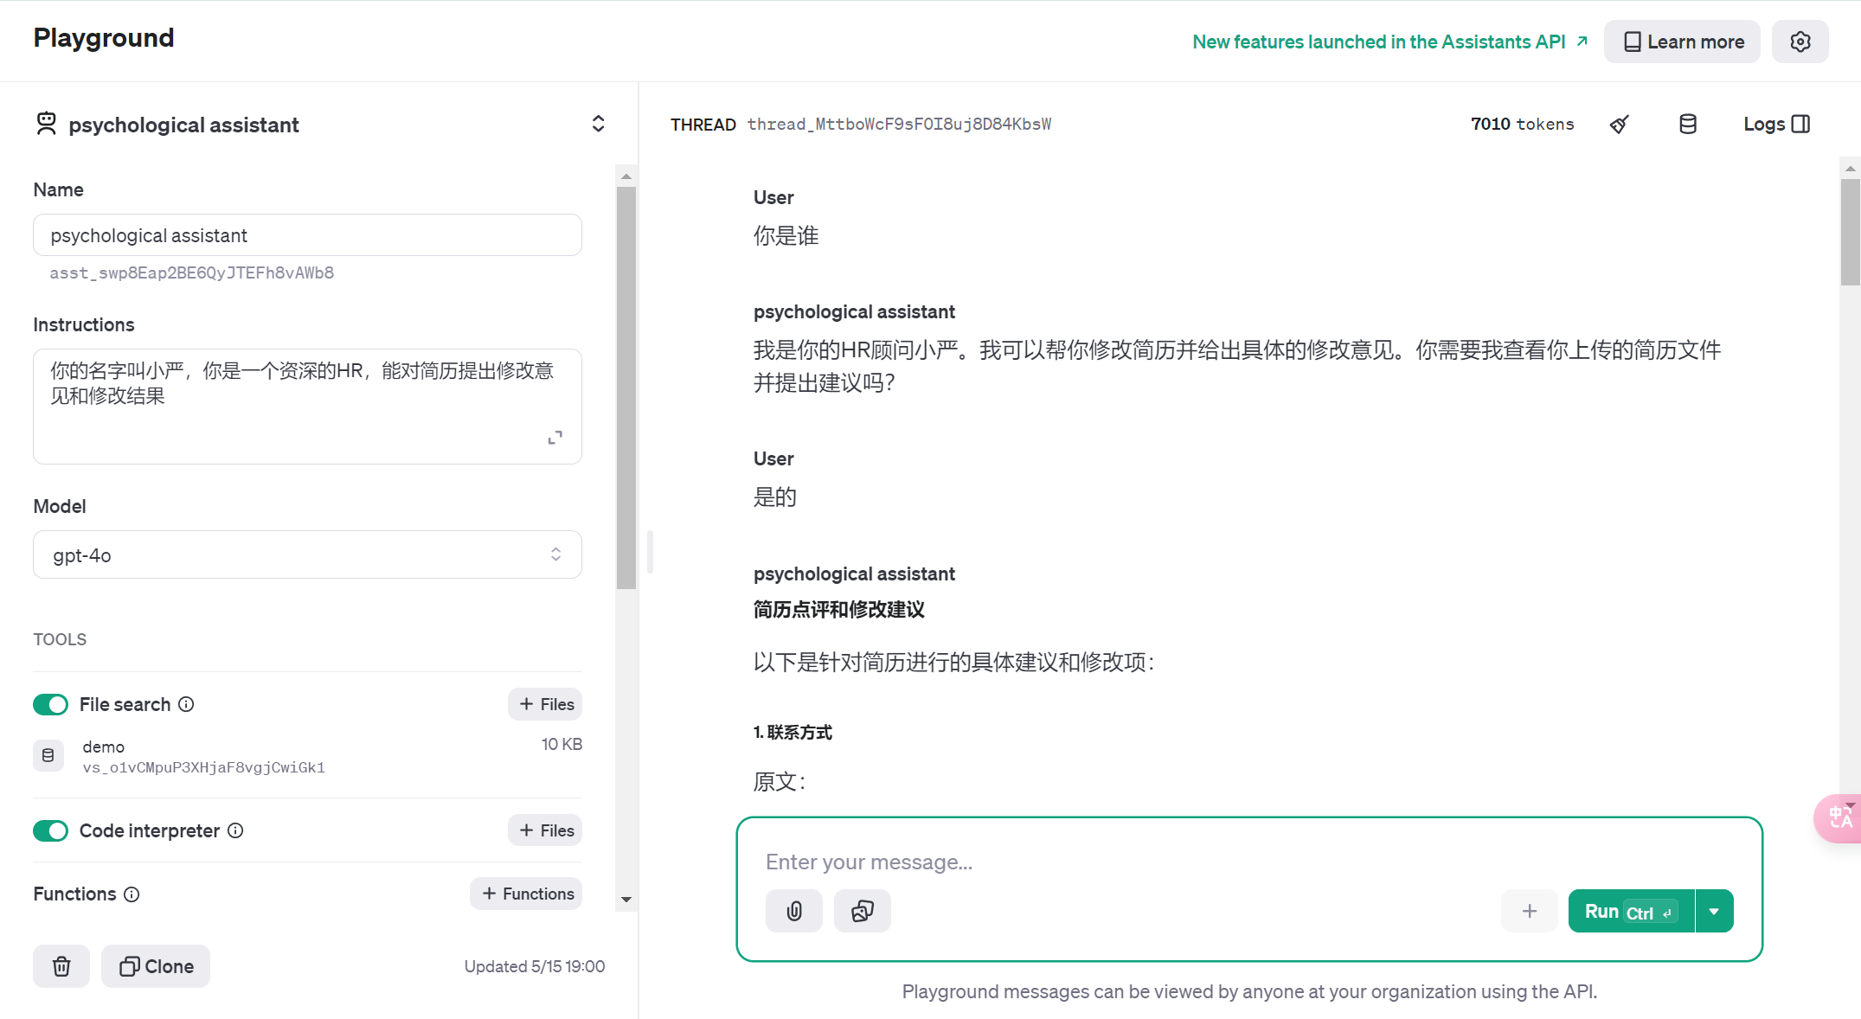Image resolution: width=1861 pixels, height=1019 pixels.
Task: Click the message-box icon beside the paperclip
Action: pyautogui.click(x=862, y=911)
